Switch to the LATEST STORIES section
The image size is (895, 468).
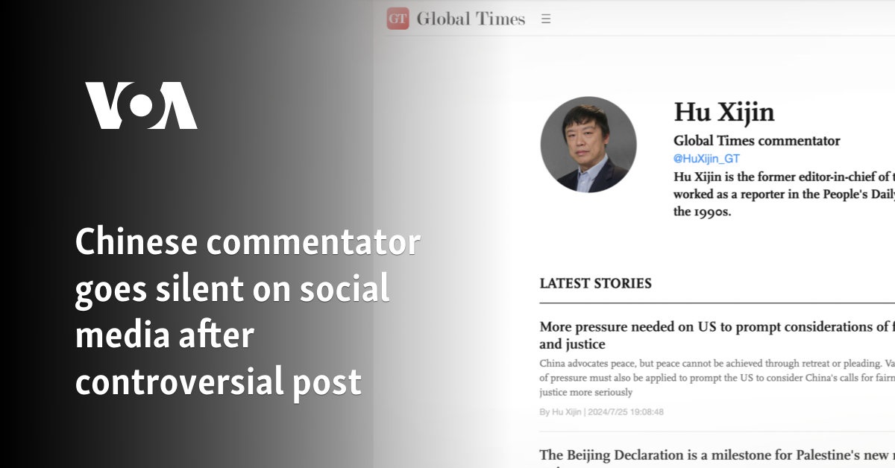(x=595, y=283)
